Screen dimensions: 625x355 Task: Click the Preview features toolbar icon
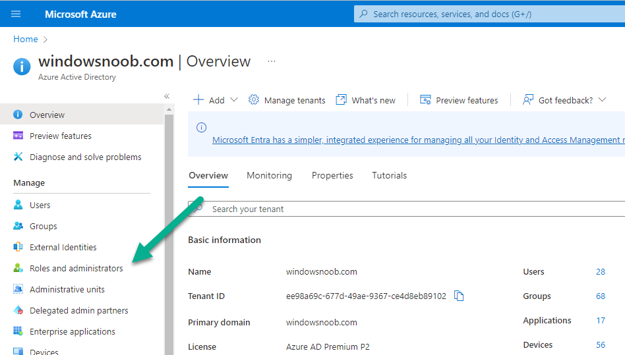(425, 99)
